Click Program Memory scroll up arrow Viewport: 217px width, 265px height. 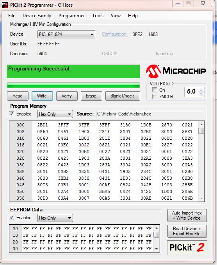(201, 124)
